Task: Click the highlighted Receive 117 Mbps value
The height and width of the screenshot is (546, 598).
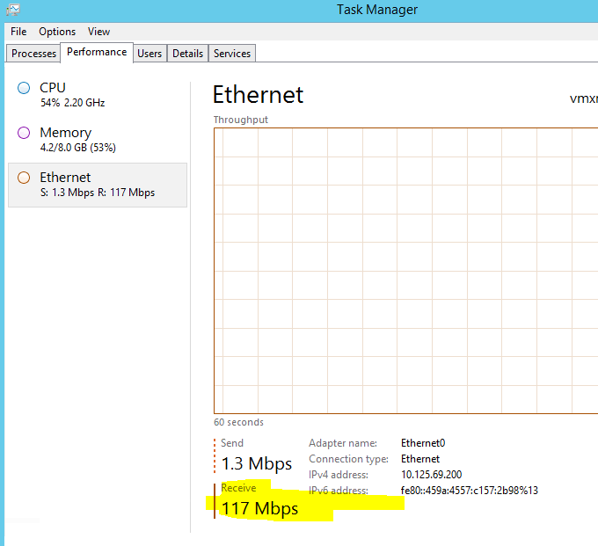Action: pyautogui.click(x=259, y=508)
